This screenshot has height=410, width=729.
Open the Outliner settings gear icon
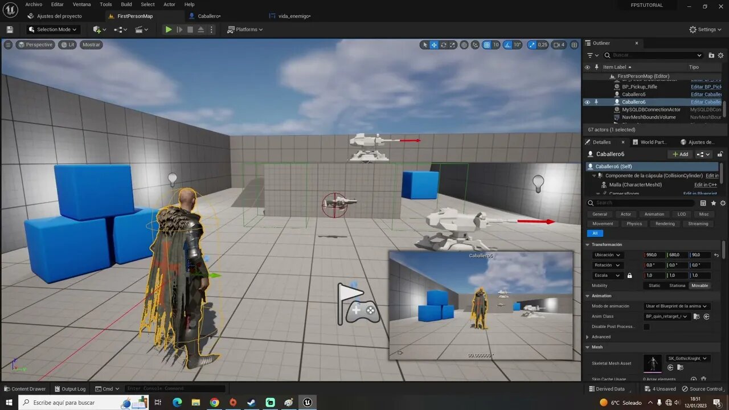[x=721, y=55]
